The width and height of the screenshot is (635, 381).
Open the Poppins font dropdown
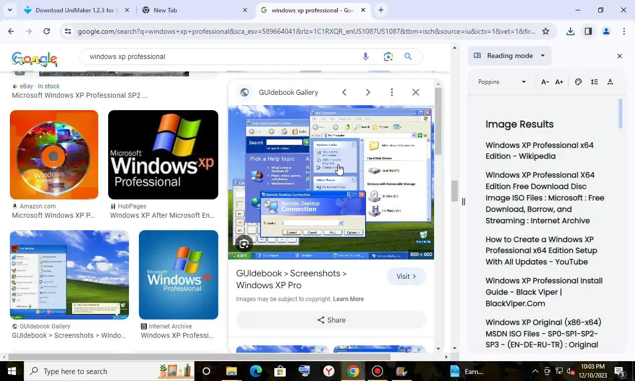click(502, 82)
